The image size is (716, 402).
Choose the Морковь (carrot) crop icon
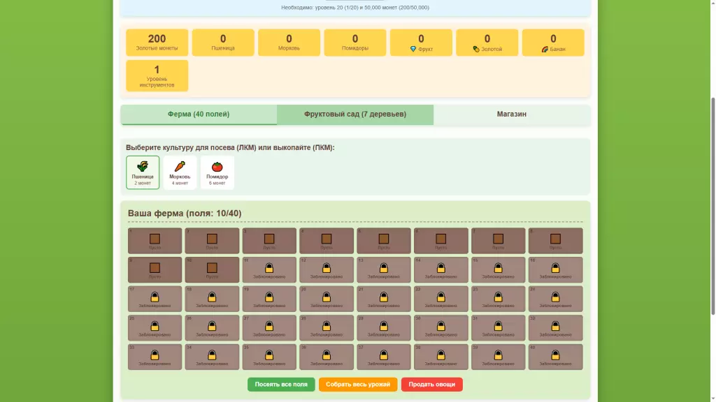tap(180, 172)
